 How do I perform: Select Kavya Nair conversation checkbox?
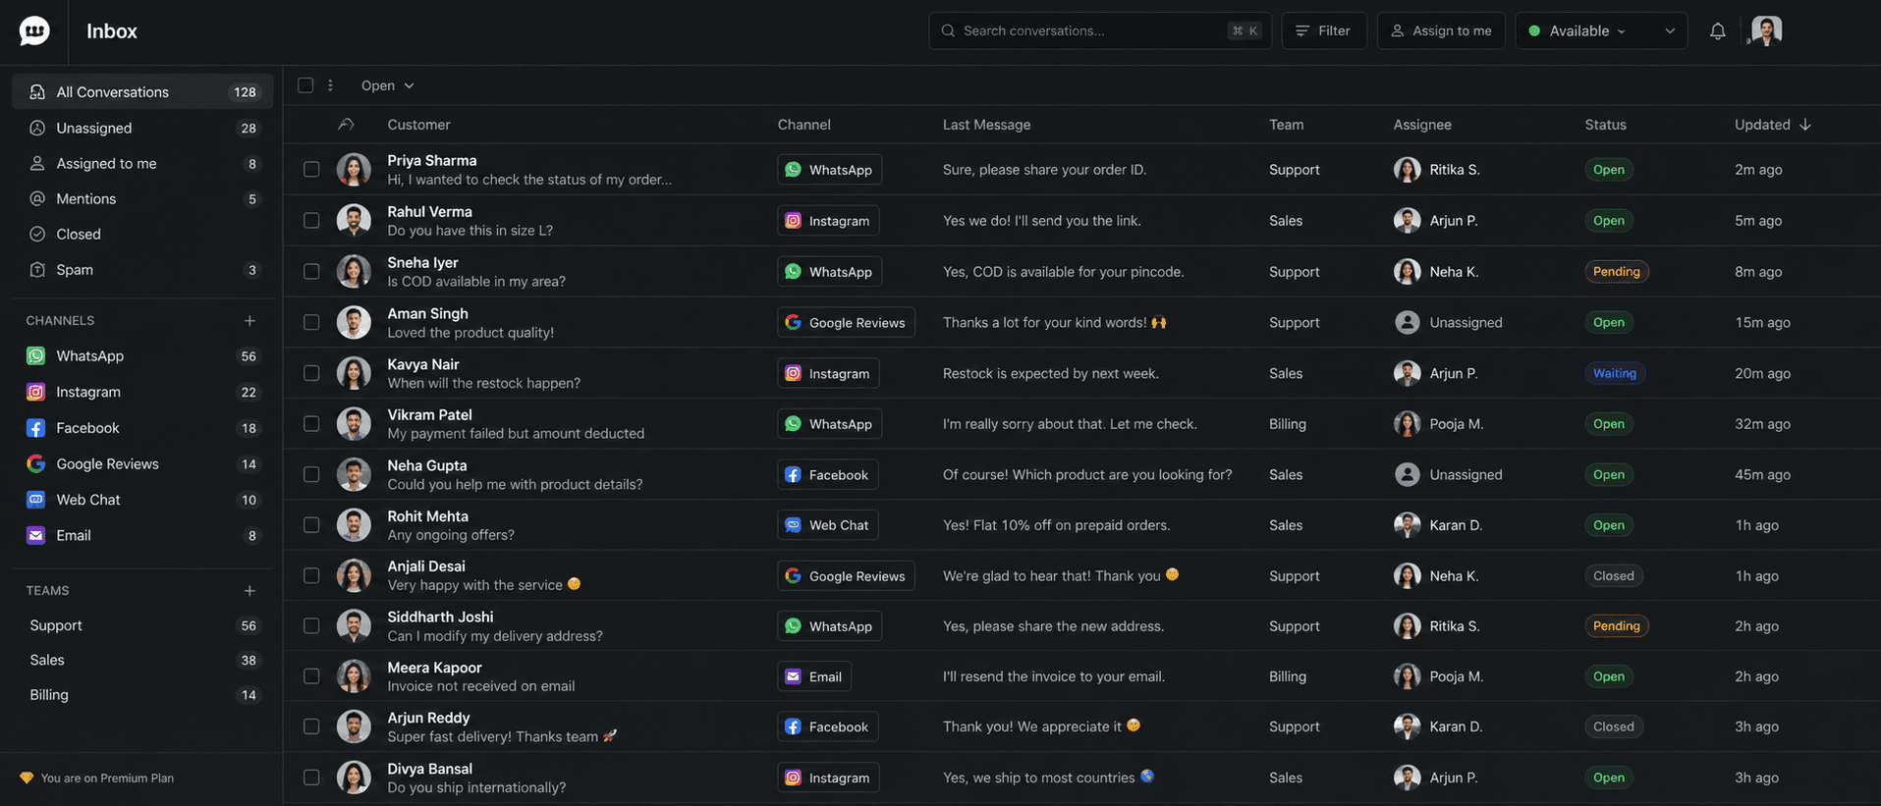[311, 373]
